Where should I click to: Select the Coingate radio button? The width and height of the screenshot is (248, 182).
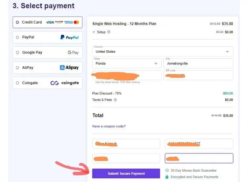18,83
